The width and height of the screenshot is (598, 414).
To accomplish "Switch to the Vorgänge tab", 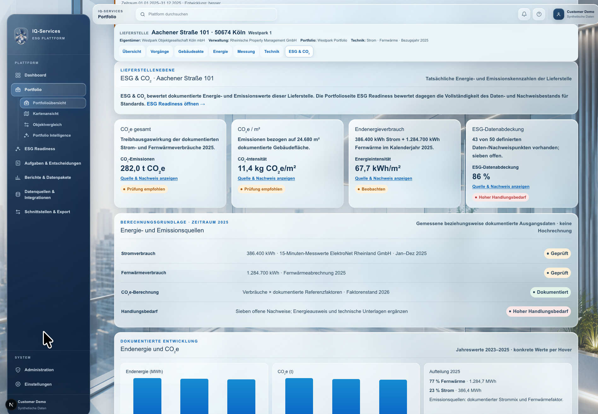I will 160,52.
